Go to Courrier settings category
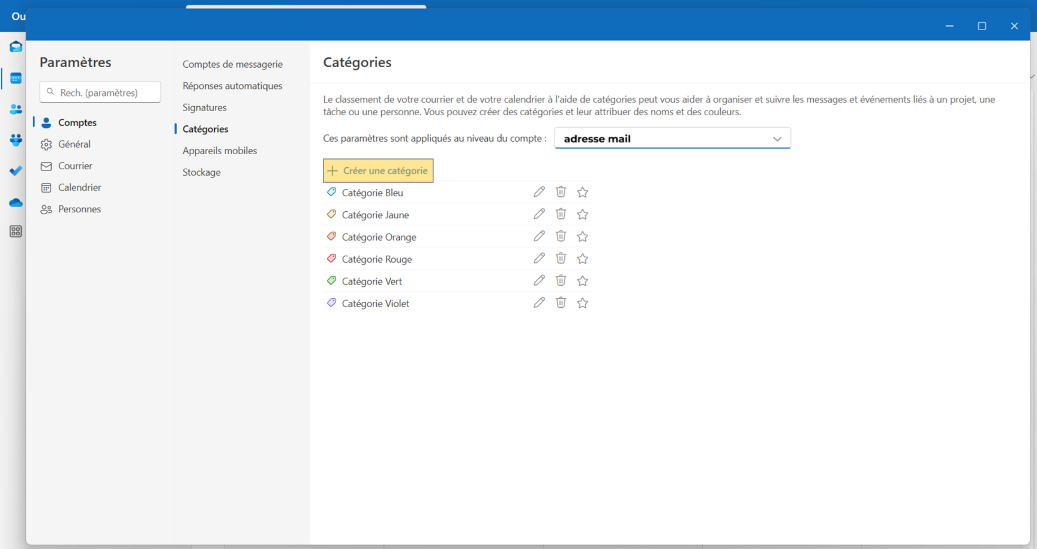The width and height of the screenshot is (1037, 549). [75, 166]
